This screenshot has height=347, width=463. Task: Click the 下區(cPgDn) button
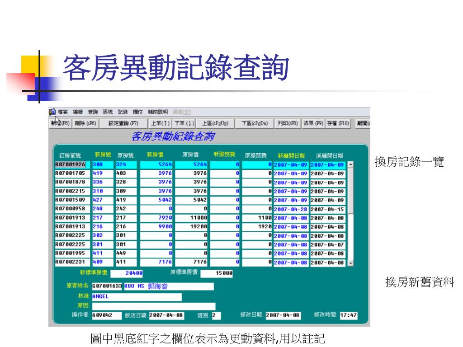pyautogui.click(x=255, y=123)
